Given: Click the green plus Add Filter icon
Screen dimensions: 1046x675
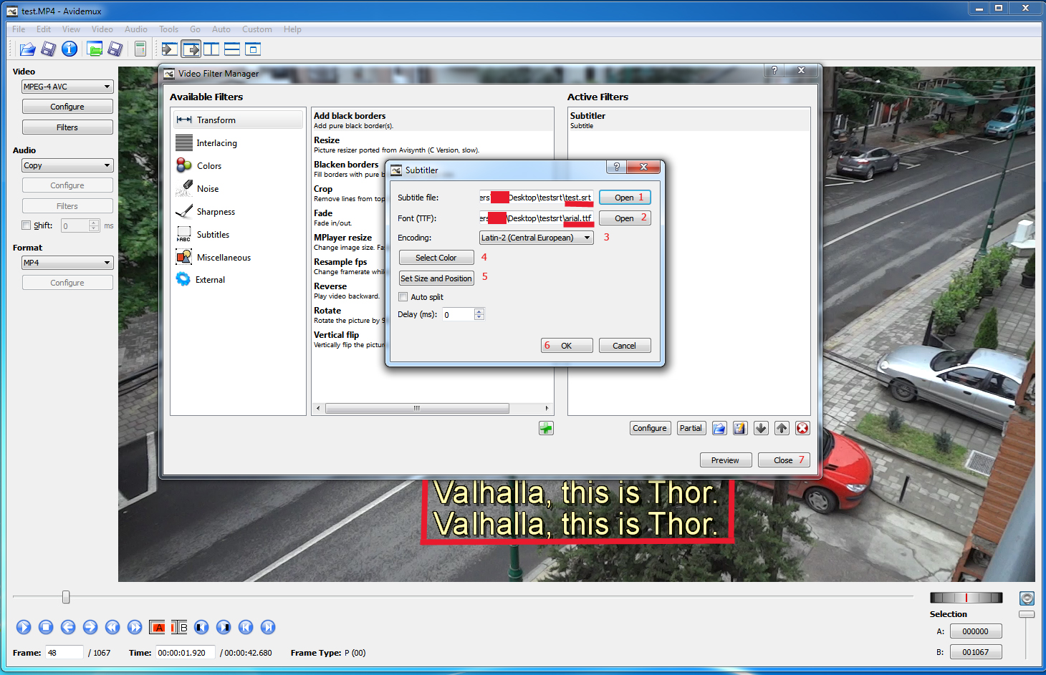Looking at the screenshot, I should [546, 428].
